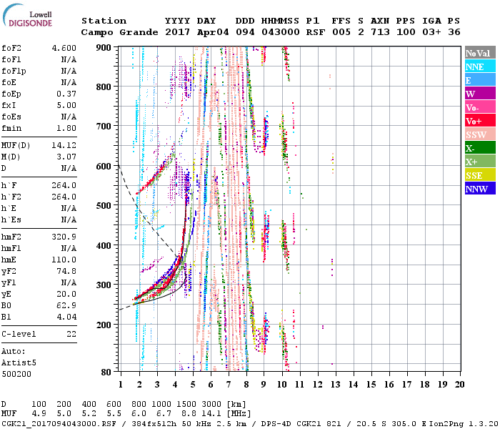Click the 900 km height axis label

tap(104, 48)
